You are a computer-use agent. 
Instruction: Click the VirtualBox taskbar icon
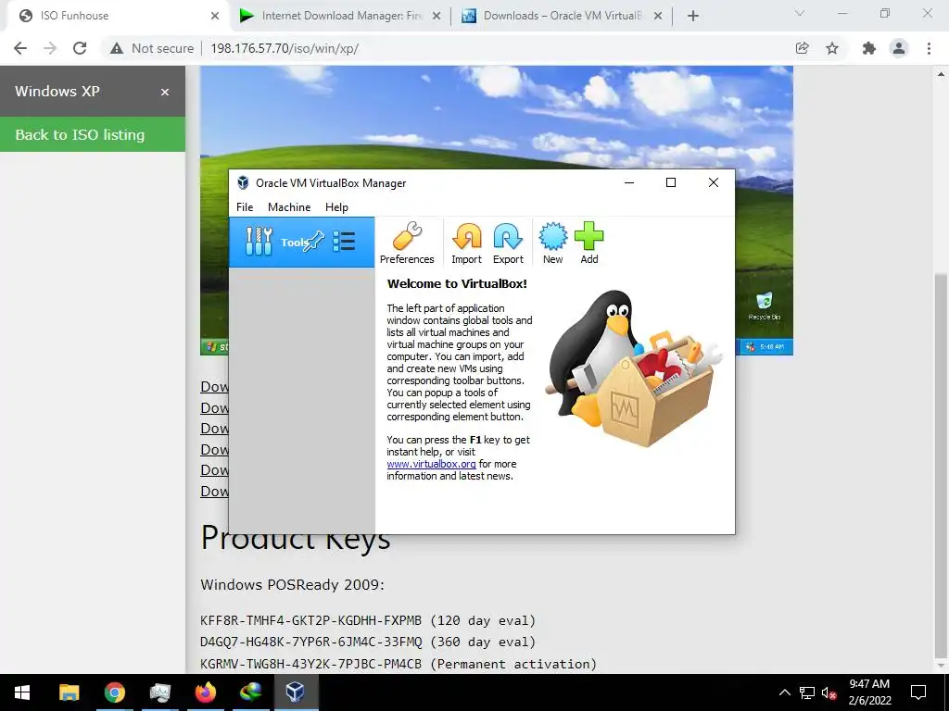pos(296,692)
